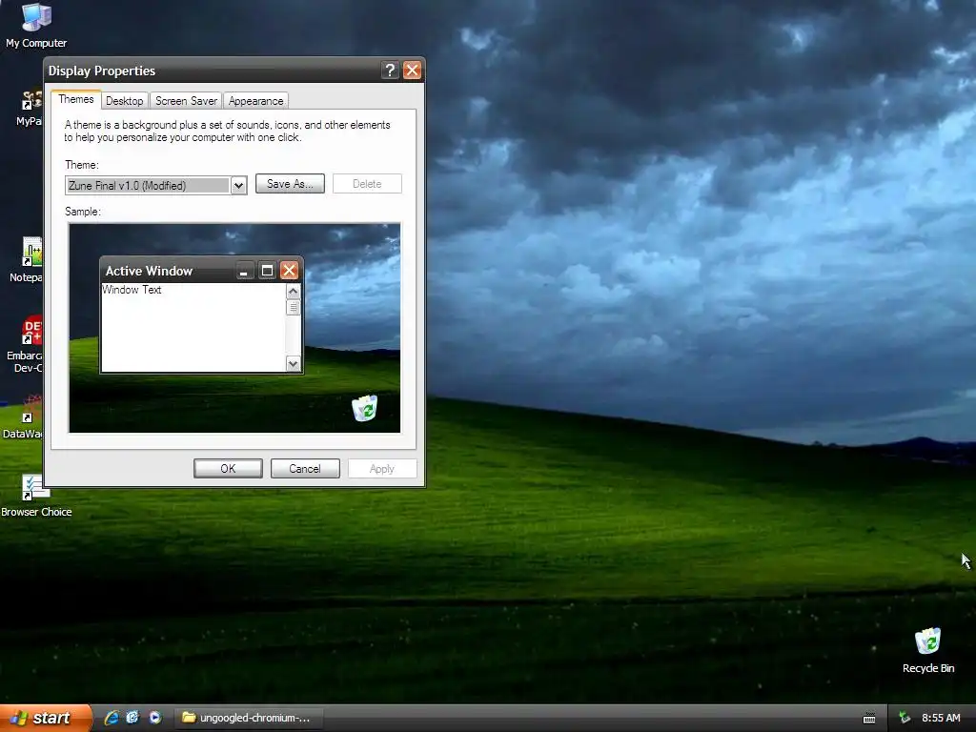This screenshot has height=732, width=976.
Task: Click the sample window's maximize button
Action: point(267,271)
